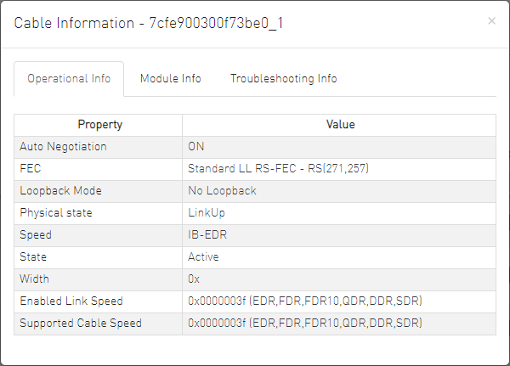Switch to the Module Info tab
This screenshot has width=510, height=366.
[171, 79]
